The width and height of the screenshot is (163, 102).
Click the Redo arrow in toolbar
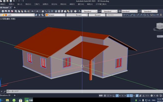pos(37,11)
